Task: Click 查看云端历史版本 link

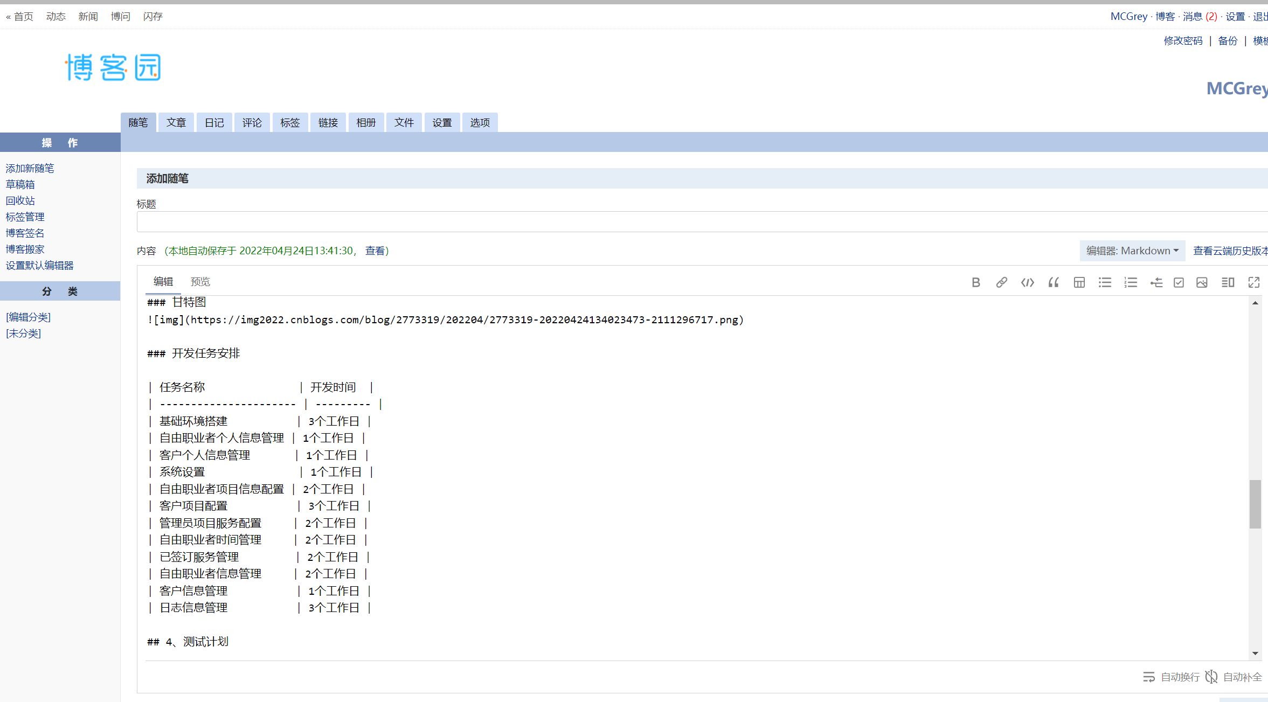Action: click(x=1230, y=251)
